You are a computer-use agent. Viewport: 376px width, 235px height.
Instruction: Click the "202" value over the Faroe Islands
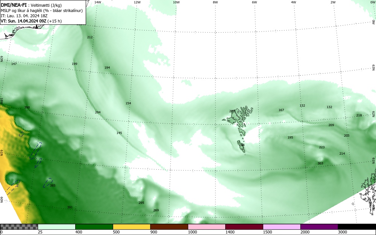pos(232,111)
